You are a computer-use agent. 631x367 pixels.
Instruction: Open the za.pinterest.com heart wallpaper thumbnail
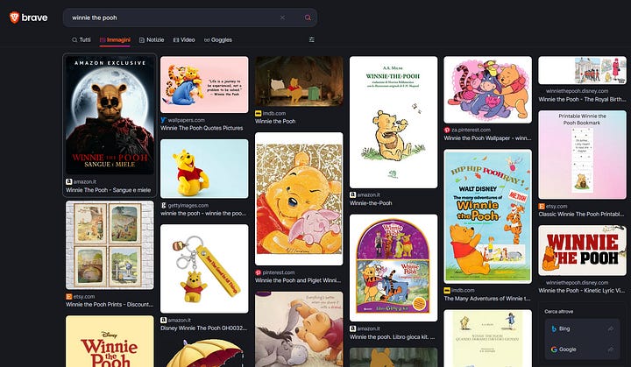(488, 89)
